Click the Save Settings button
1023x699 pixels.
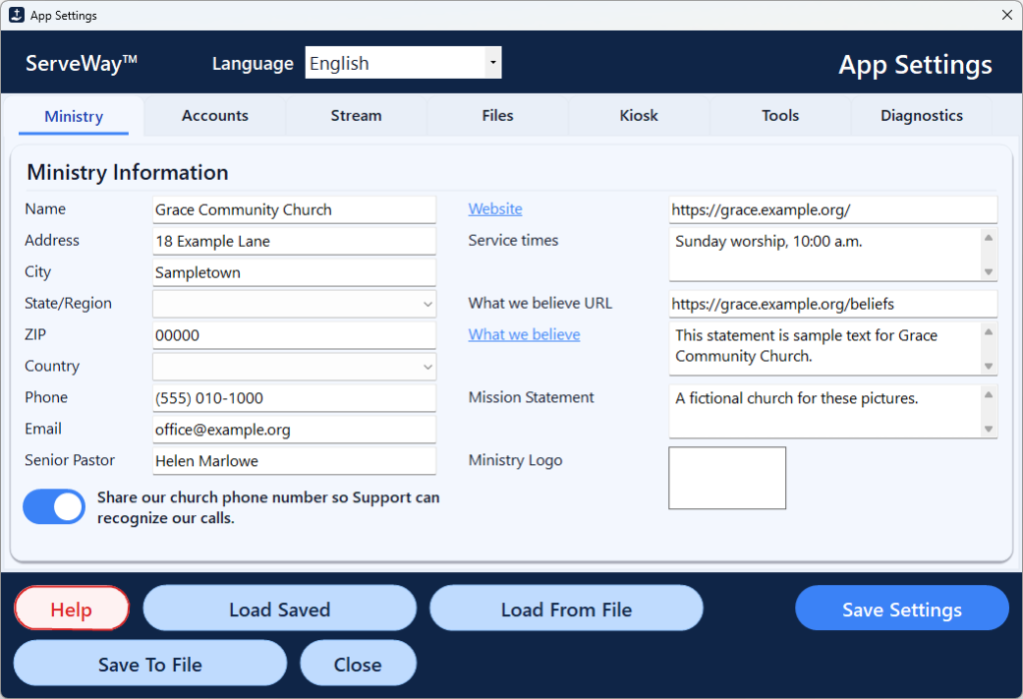[902, 608]
